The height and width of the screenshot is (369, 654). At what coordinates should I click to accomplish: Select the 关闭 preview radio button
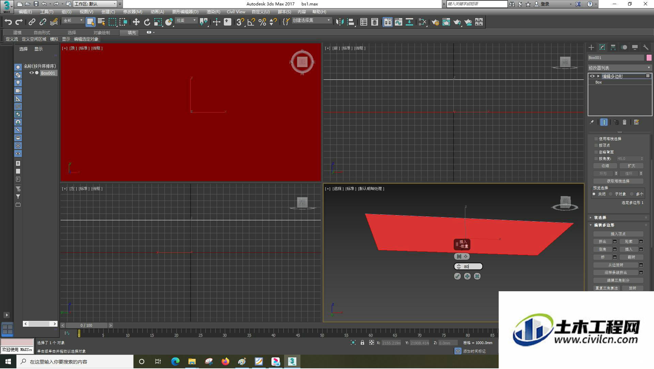594,194
